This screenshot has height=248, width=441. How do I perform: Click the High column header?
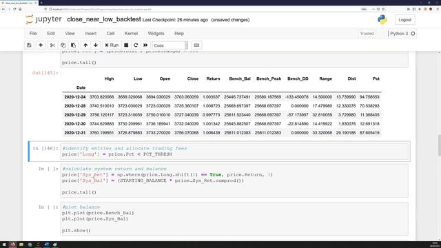(x=109, y=79)
